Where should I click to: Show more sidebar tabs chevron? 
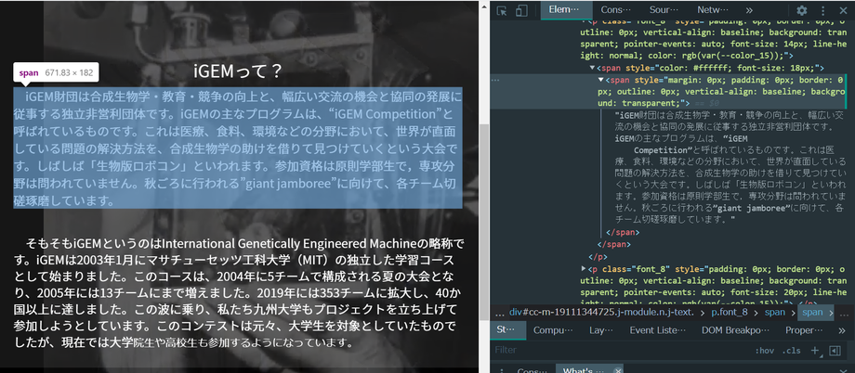pos(844,330)
